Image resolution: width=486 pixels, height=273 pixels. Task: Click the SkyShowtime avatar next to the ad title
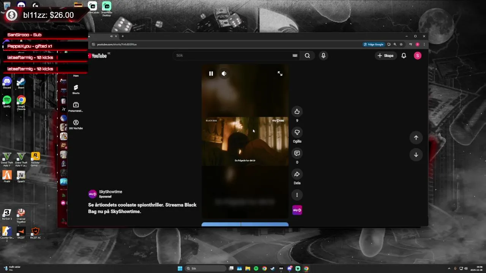click(x=93, y=194)
